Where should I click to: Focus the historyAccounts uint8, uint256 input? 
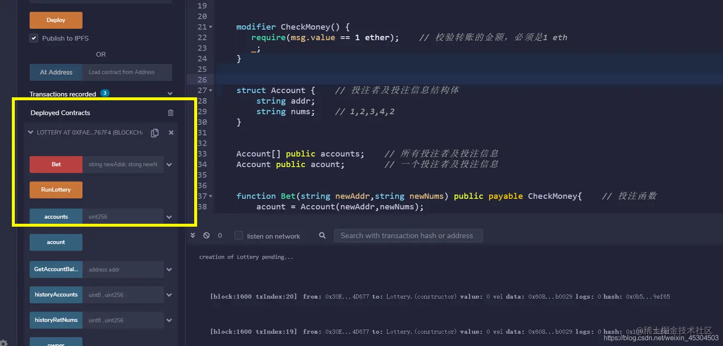123,295
